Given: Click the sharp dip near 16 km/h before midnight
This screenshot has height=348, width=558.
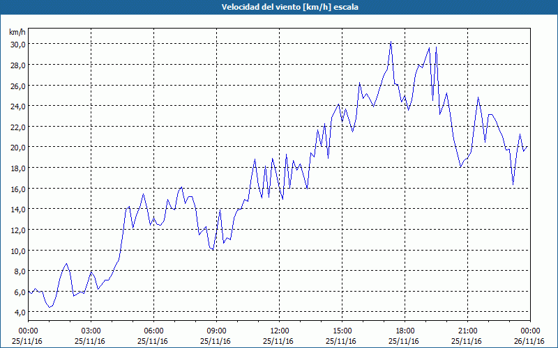Looking at the screenshot, I should coord(513,184).
